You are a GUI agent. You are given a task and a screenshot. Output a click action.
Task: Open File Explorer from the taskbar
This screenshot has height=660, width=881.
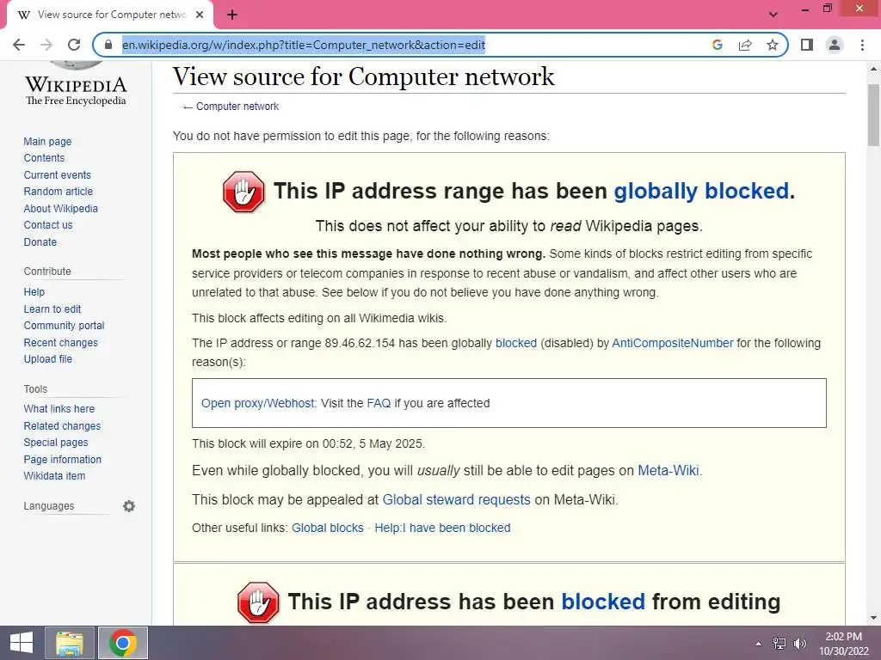pyautogui.click(x=70, y=643)
